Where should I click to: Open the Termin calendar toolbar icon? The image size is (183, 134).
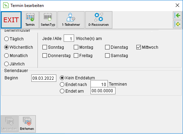click(x=30, y=20)
